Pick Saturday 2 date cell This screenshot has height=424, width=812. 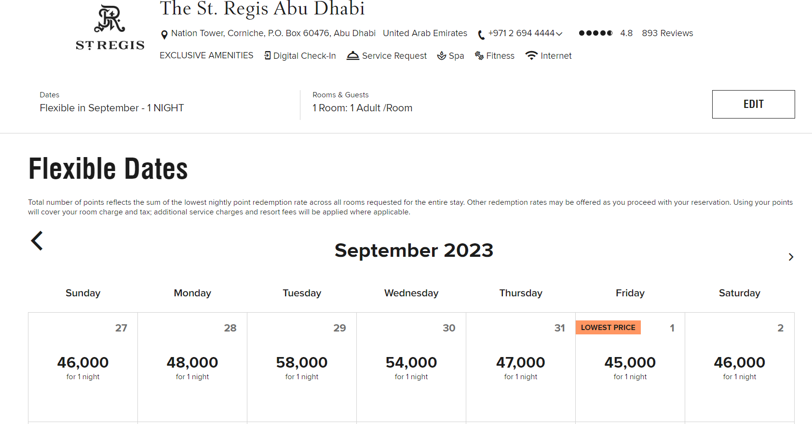[739, 367]
